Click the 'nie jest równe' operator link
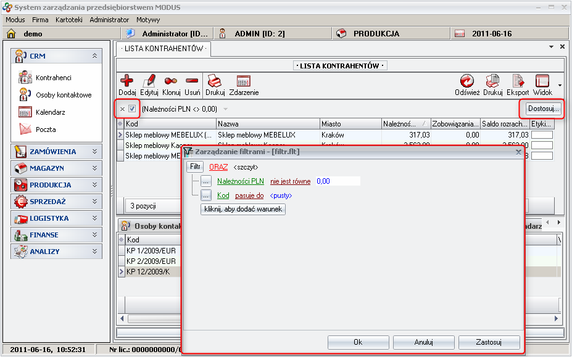Screen dimensions: 572x357 290,181
